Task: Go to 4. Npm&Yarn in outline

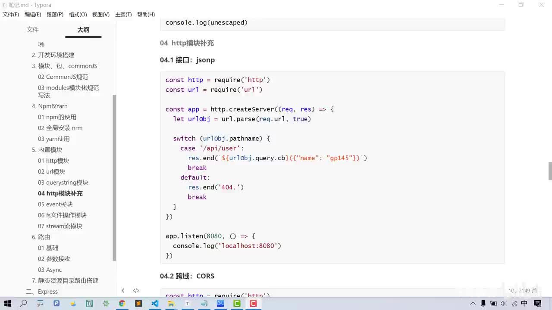Action: click(x=50, y=106)
